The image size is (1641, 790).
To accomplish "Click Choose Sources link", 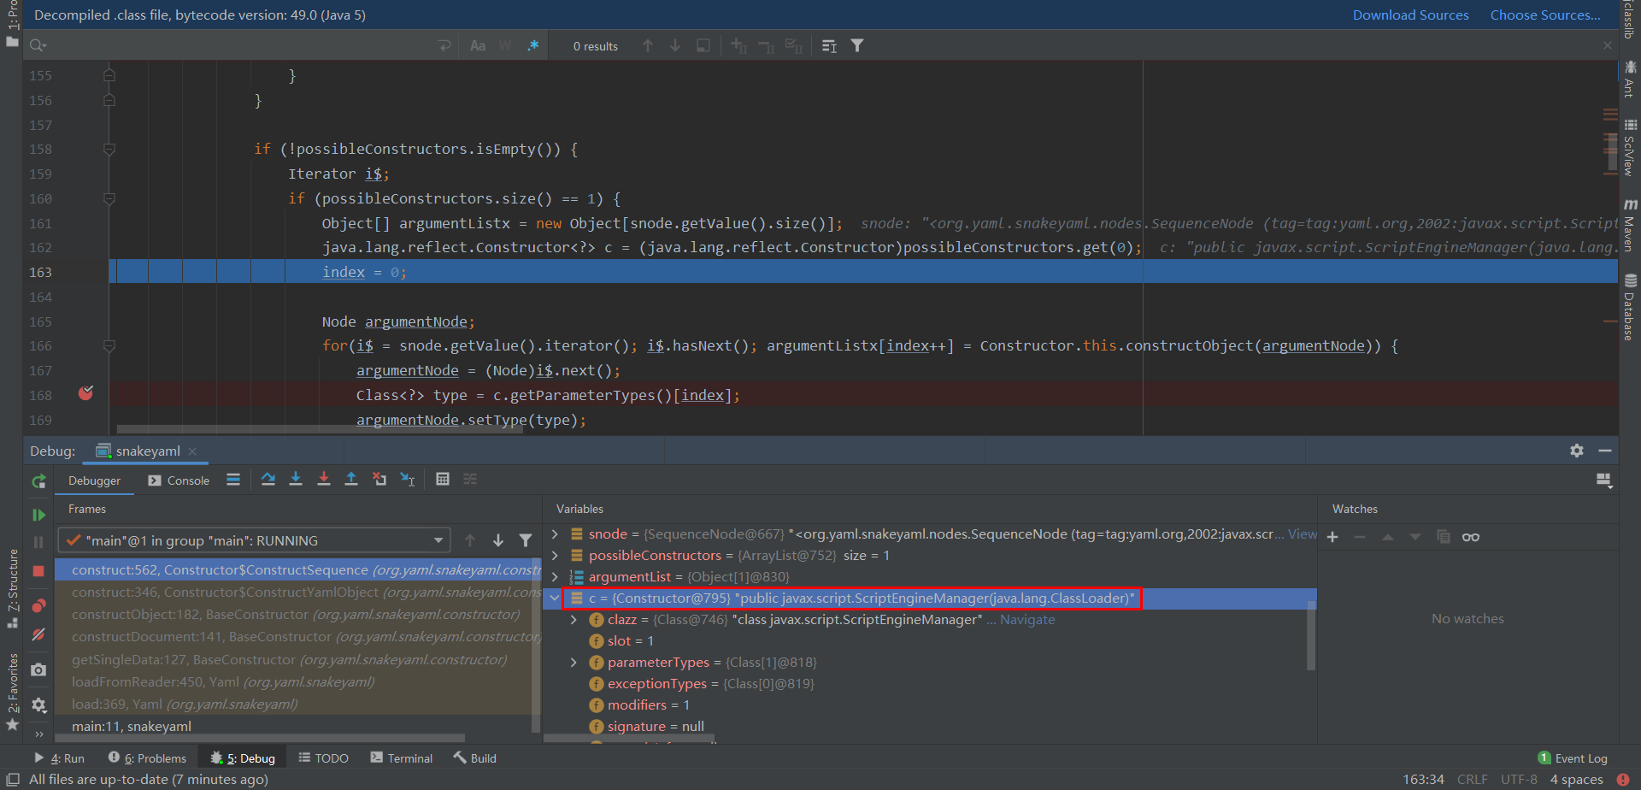I will [1545, 15].
